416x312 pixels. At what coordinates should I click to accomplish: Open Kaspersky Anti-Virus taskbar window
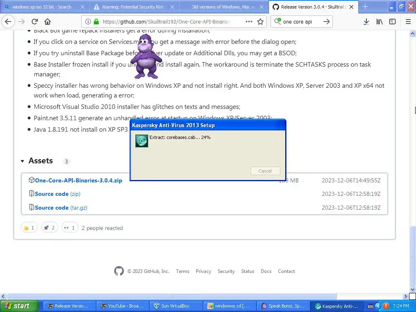point(337,306)
